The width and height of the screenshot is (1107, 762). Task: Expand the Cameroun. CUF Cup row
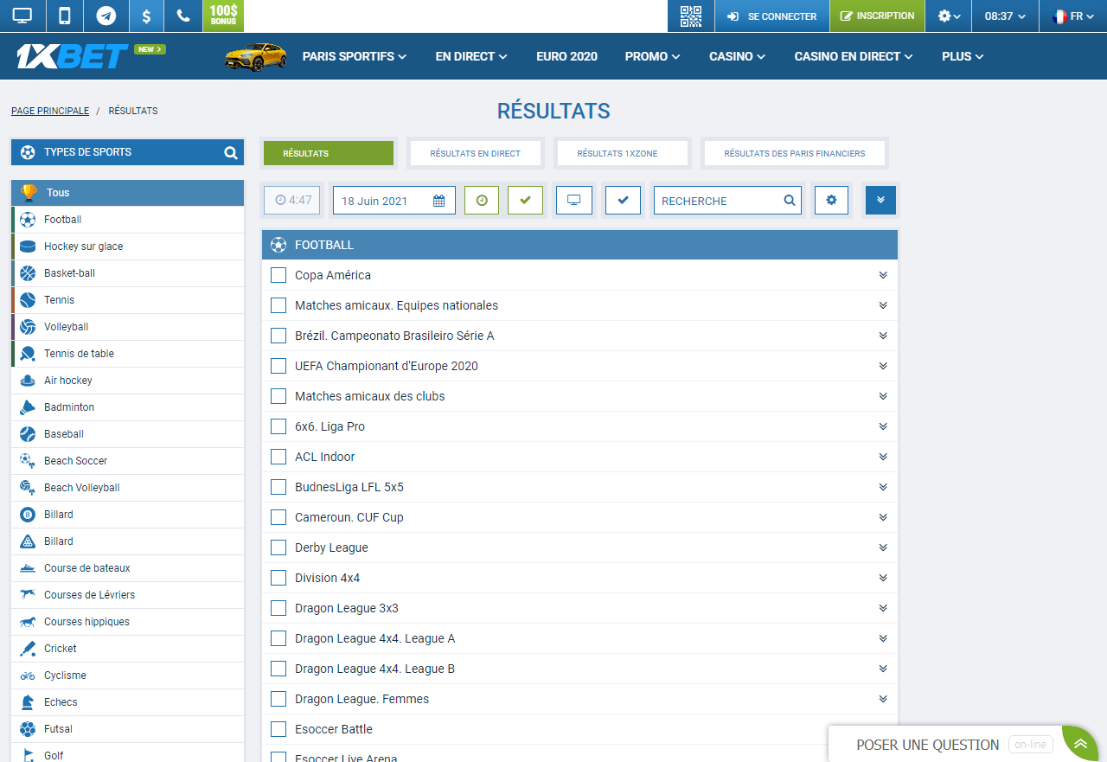tap(883, 517)
